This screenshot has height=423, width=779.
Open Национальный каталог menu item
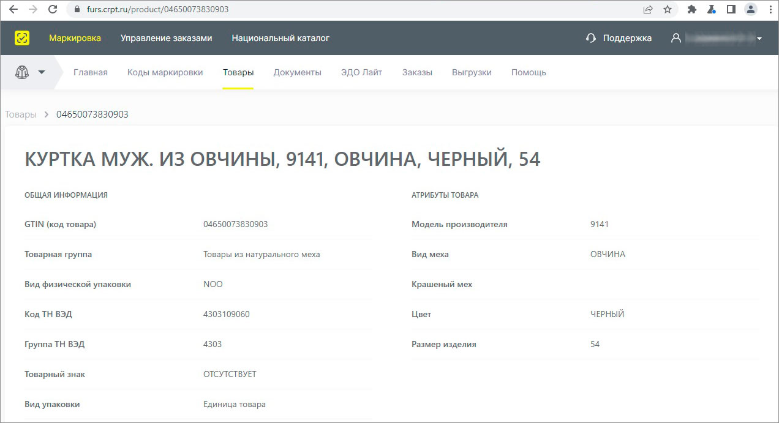[280, 38]
